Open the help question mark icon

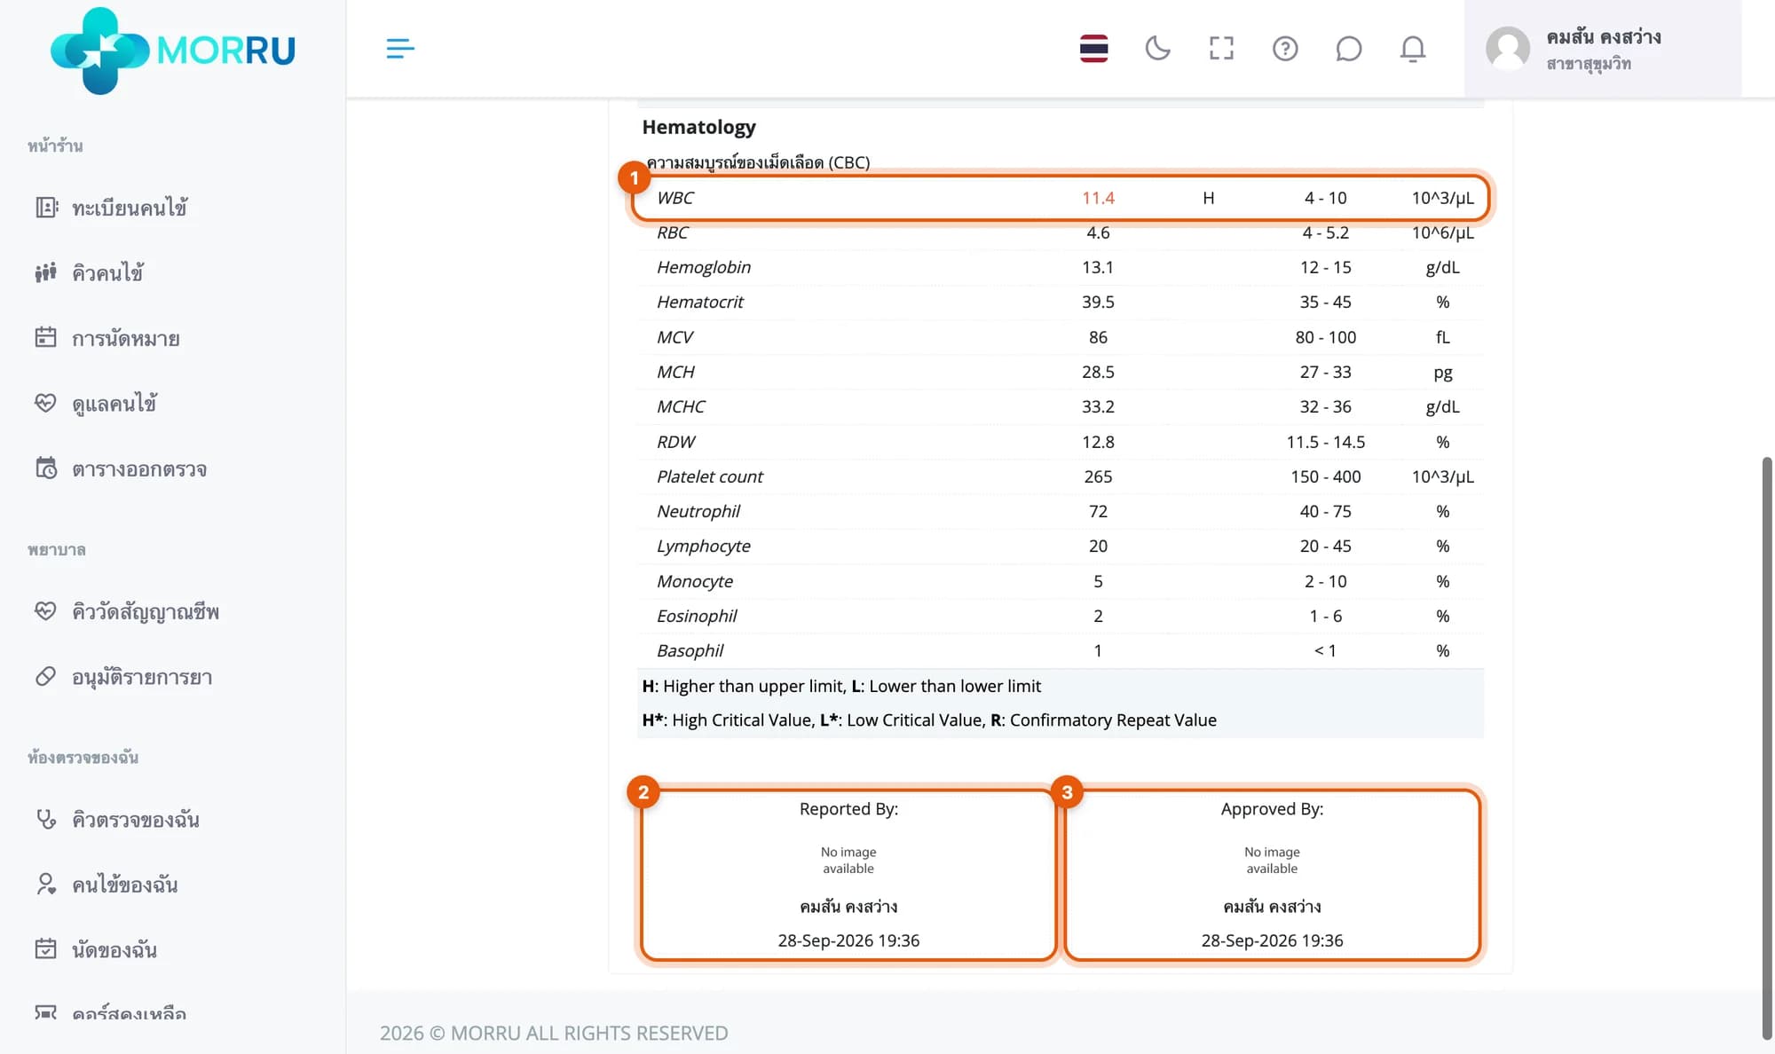coord(1285,48)
